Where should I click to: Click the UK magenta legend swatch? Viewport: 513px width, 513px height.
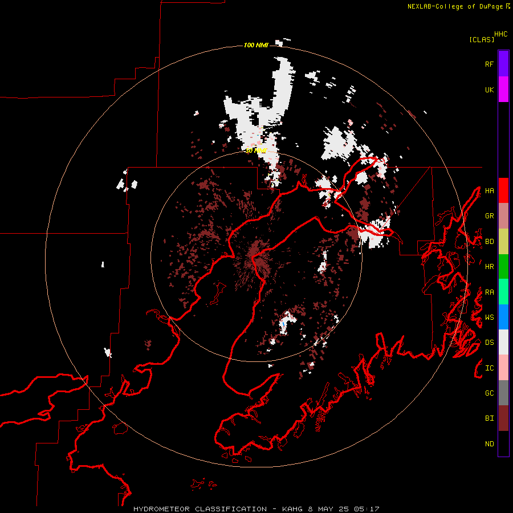click(503, 89)
